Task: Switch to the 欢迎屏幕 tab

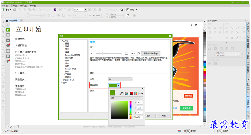Action: coord(12,21)
